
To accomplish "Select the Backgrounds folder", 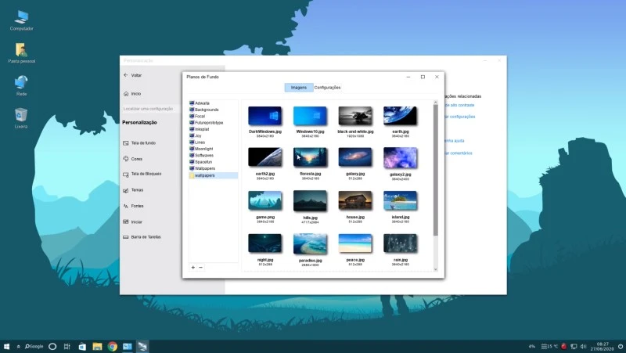I will click(x=204, y=110).
